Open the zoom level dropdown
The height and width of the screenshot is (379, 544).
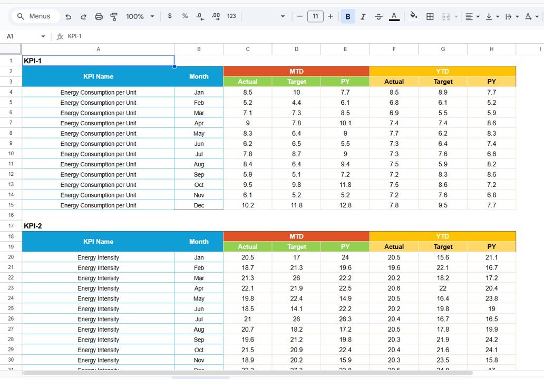pos(140,16)
